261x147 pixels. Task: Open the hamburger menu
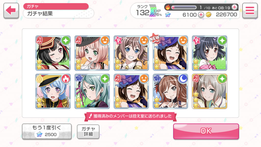click(x=250, y=10)
